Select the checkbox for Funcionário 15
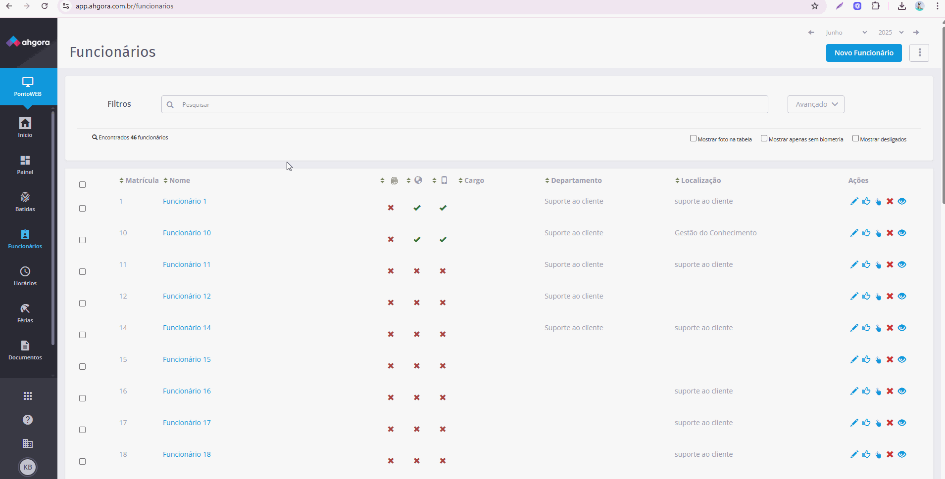This screenshot has height=479, width=945. pyautogui.click(x=82, y=366)
